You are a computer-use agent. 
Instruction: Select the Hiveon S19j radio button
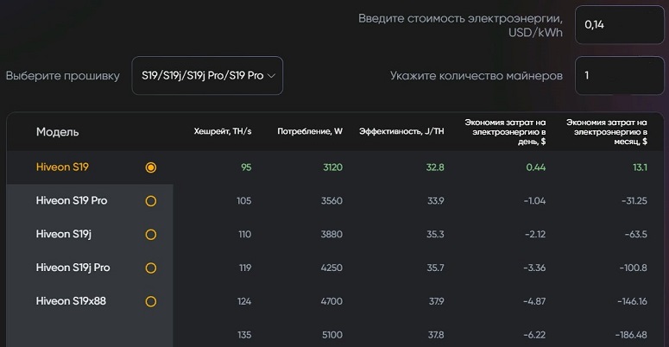pos(150,234)
